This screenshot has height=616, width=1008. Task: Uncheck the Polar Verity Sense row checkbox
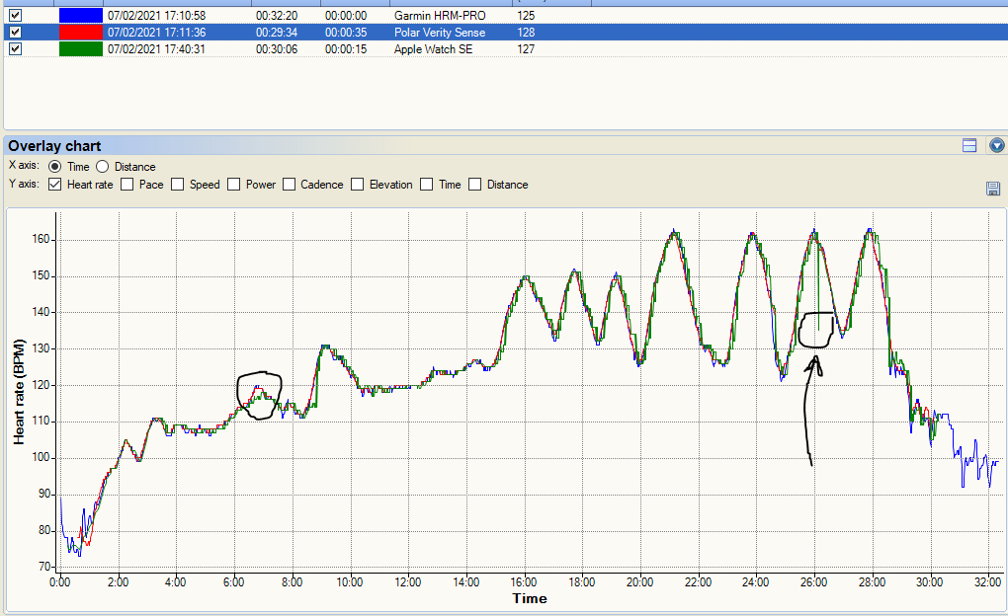pyautogui.click(x=15, y=33)
